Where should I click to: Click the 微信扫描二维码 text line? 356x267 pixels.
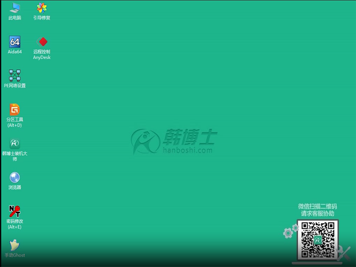[x=317, y=206]
